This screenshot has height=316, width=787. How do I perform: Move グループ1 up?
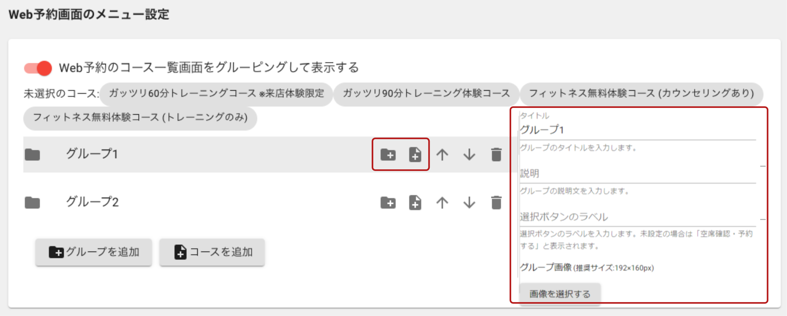point(442,154)
